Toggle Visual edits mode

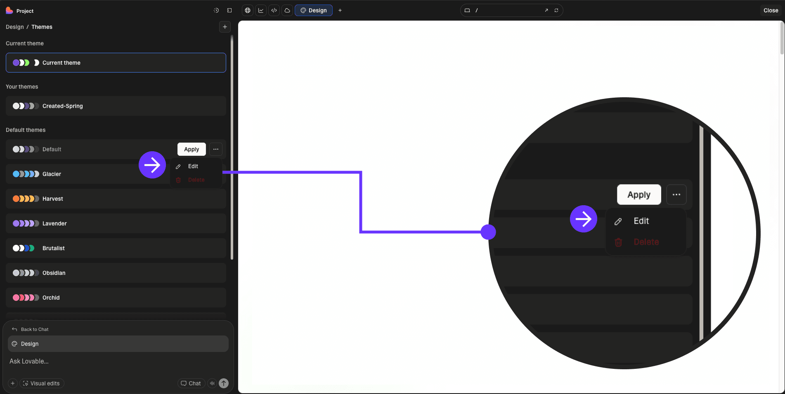click(42, 383)
